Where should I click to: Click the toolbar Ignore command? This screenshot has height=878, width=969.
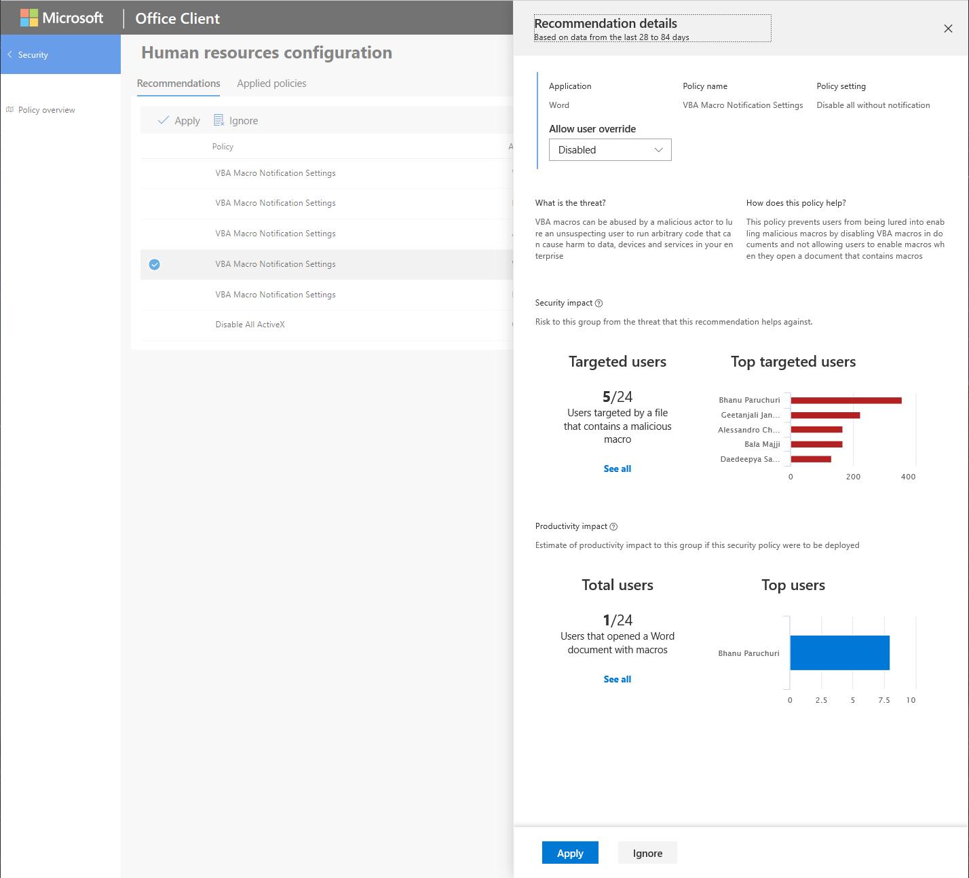[x=235, y=120]
